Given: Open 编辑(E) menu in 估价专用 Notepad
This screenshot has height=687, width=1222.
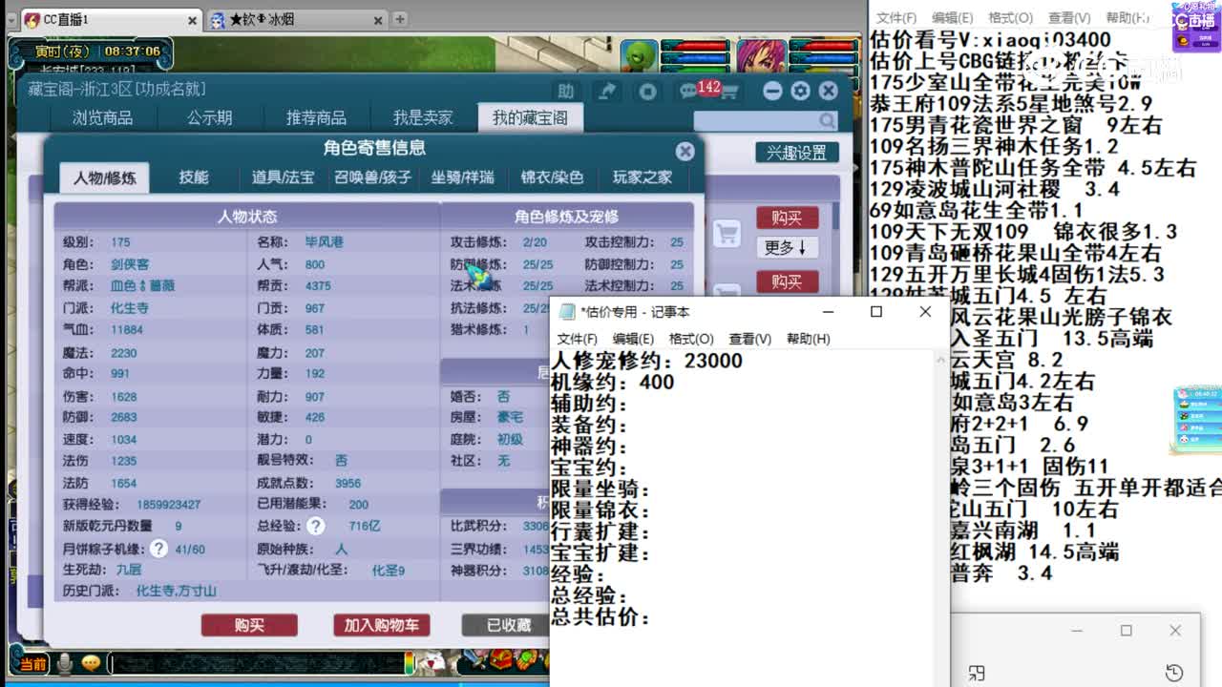Looking at the screenshot, I should click(x=633, y=339).
